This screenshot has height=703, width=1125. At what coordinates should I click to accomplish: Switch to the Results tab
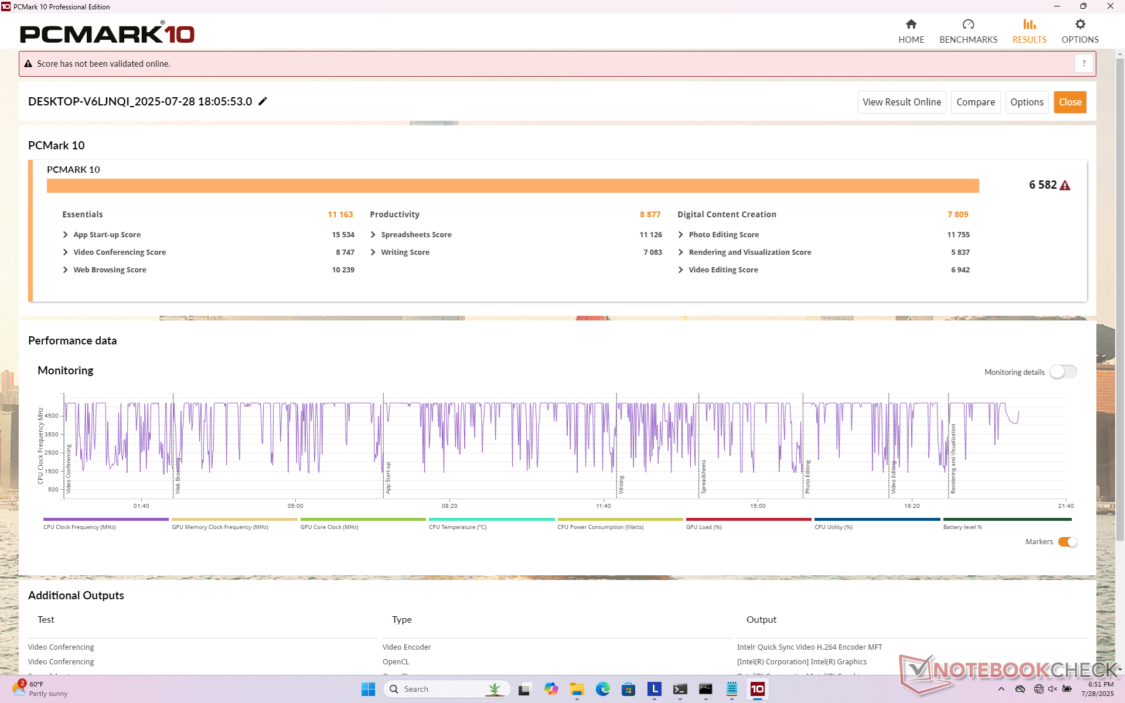tap(1029, 30)
